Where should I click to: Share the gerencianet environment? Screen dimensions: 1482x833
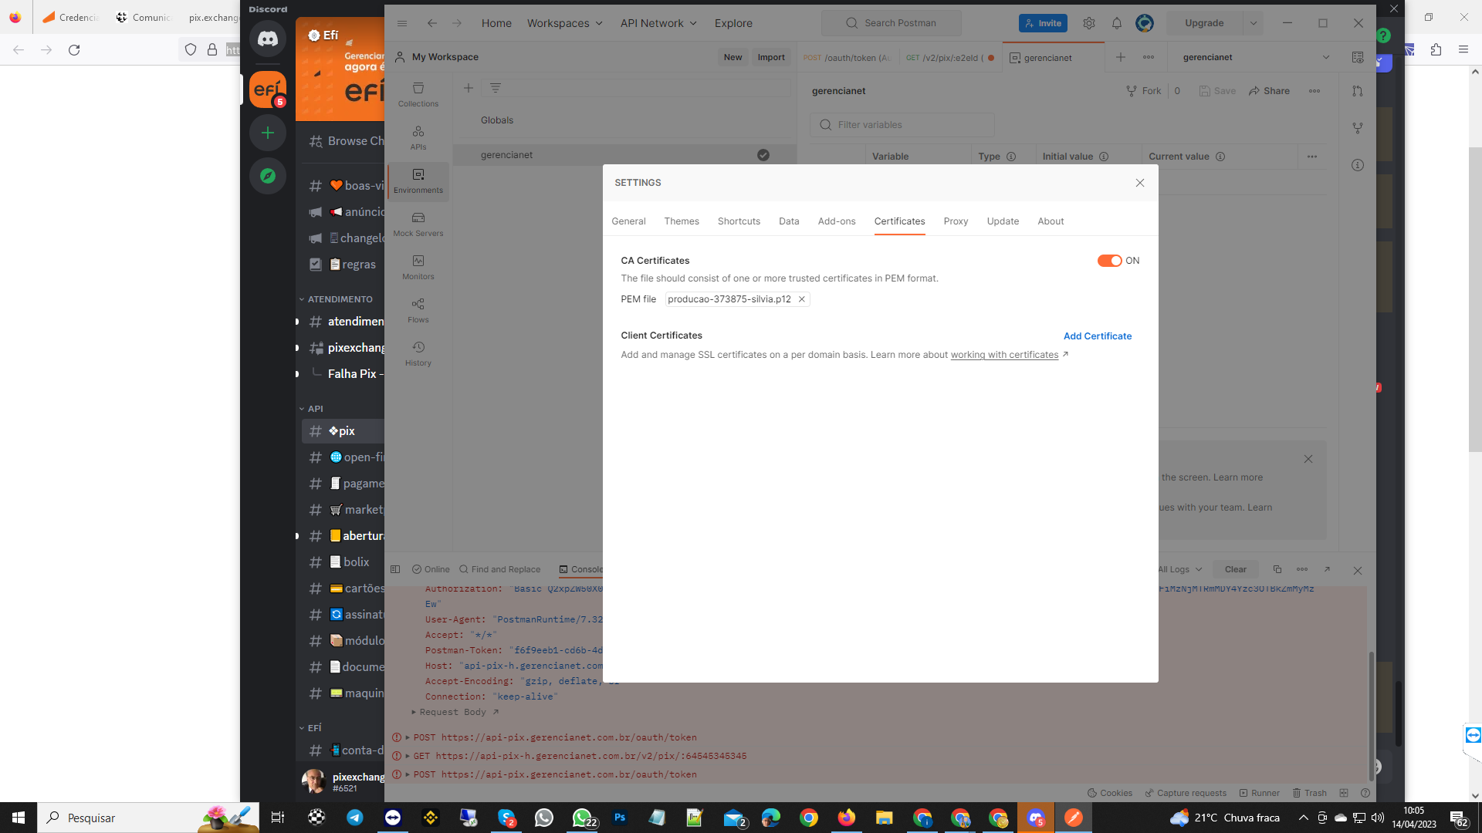(x=1269, y=91)
